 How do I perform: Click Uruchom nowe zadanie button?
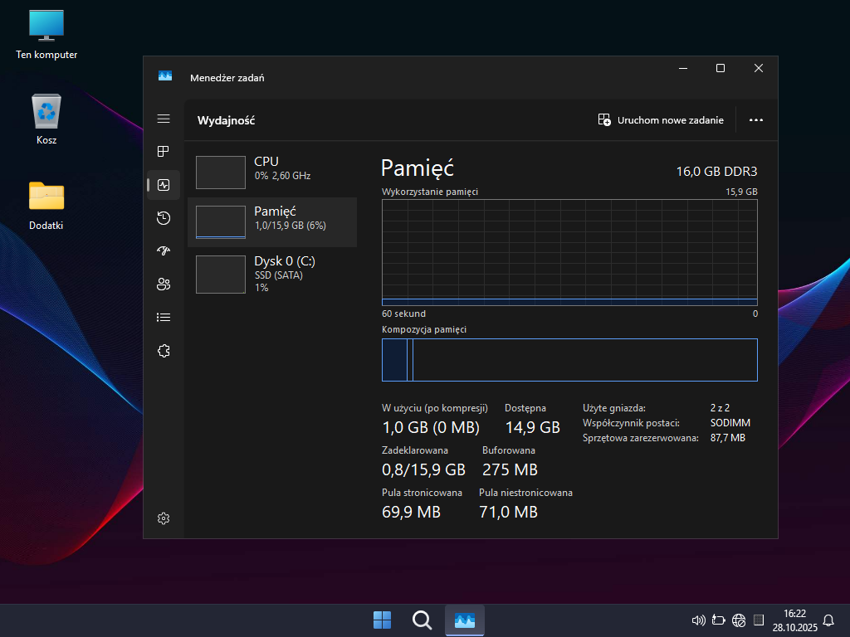(661, 120)
